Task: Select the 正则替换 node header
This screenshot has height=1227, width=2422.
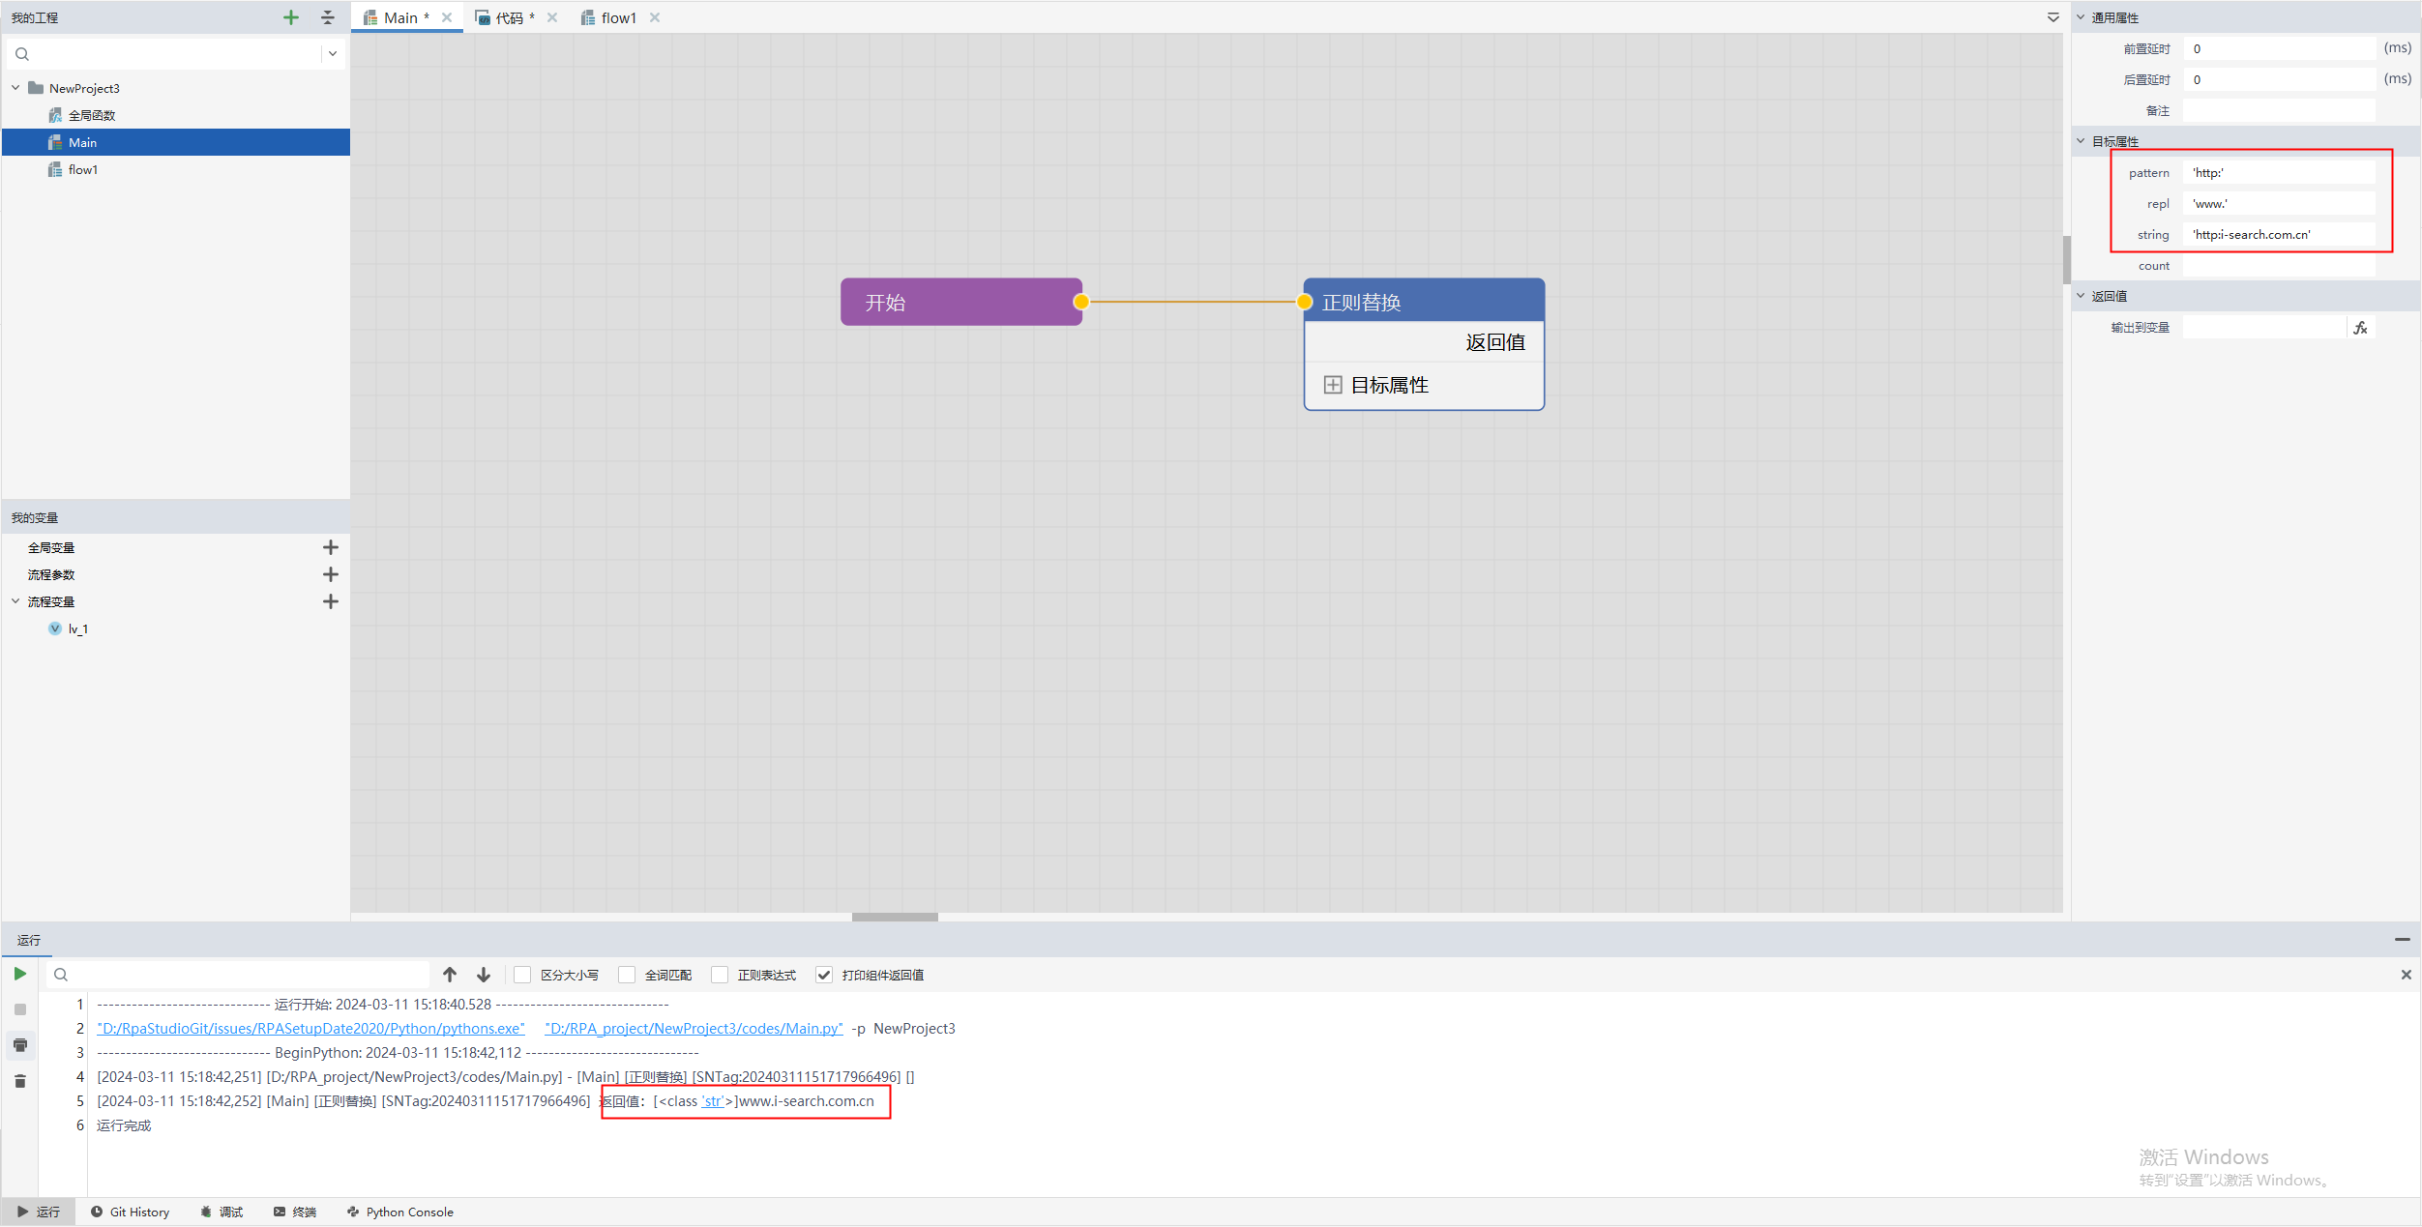Action: [1424, 302]
